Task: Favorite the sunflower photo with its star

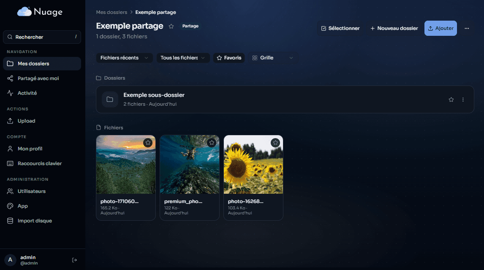Action: click(x=275, y=143)
